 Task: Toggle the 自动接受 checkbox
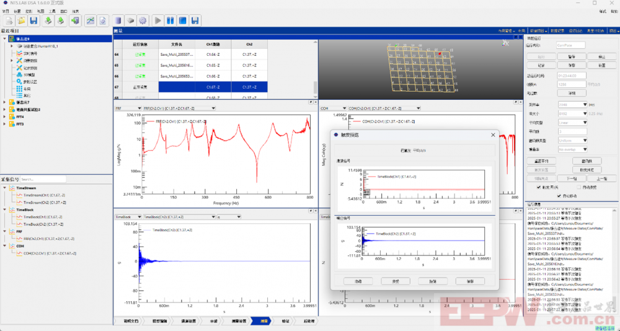point(579,187)
